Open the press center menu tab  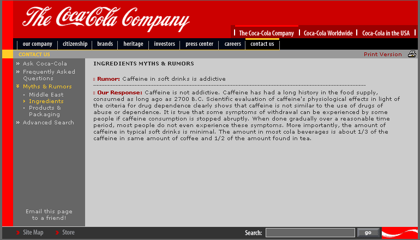[199, 44]
